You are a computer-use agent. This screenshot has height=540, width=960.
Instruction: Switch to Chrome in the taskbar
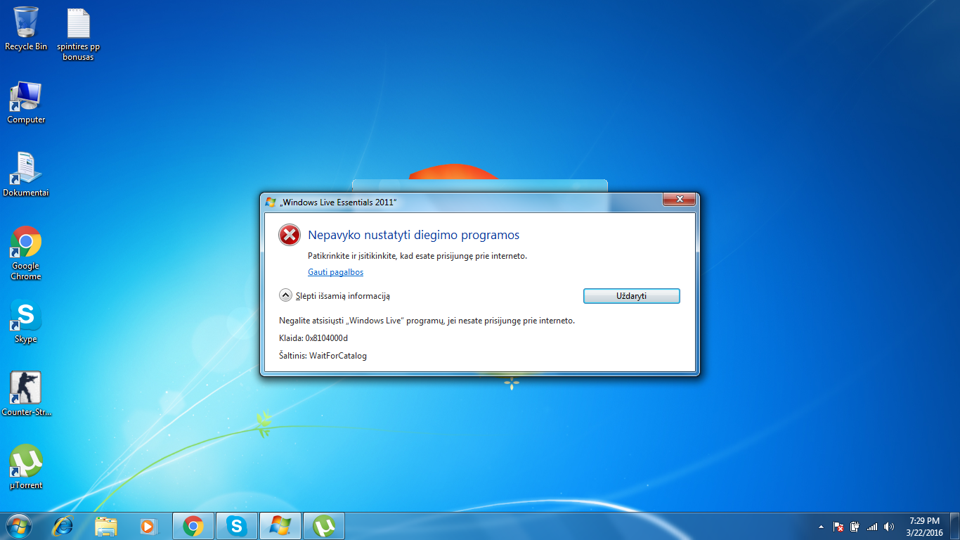(x=193, y=526)
